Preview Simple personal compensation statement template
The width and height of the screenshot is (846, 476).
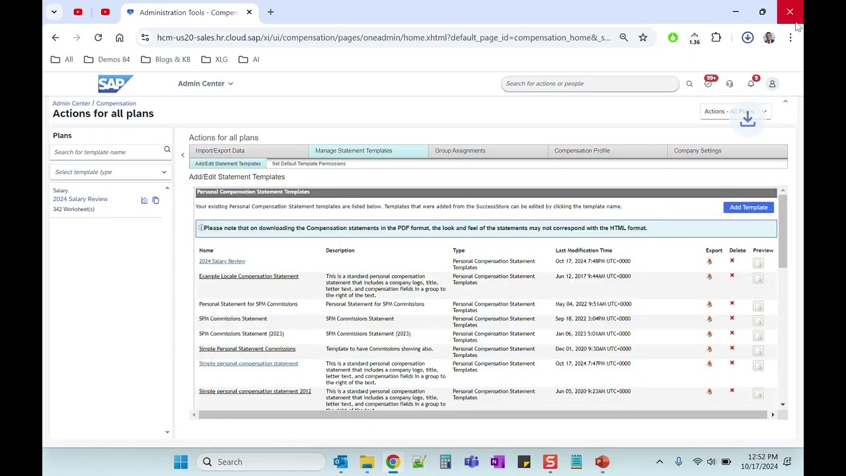[x=758, y=366]
